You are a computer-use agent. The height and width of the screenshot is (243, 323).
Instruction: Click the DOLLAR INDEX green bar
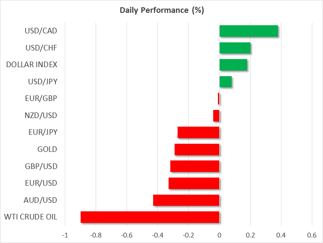[233, 65]
